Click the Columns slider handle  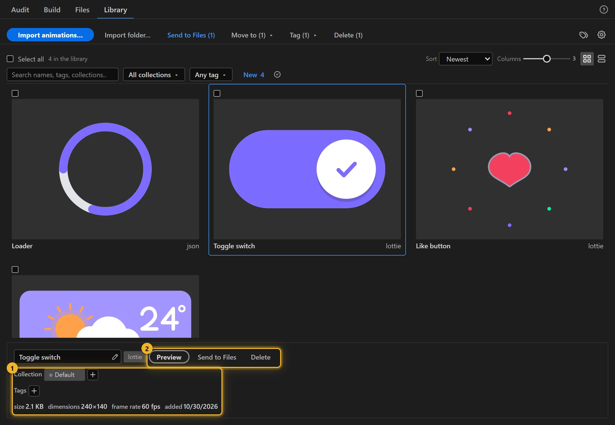[x=547, y=59]
